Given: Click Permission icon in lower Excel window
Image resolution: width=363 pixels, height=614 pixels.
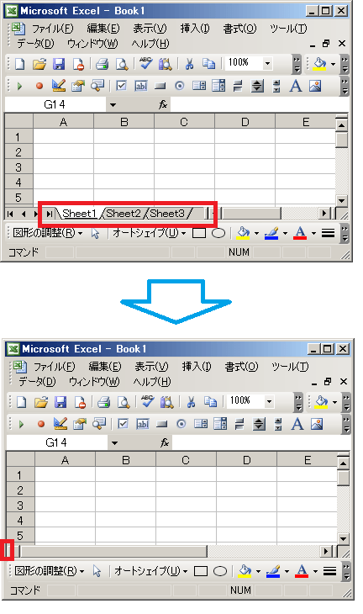Looking at the screenshot, I should click(80, 402).
